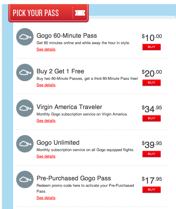Click the ticket icon in Pick Your Pass banner
The image size is (176, 209).
point(80,13)
